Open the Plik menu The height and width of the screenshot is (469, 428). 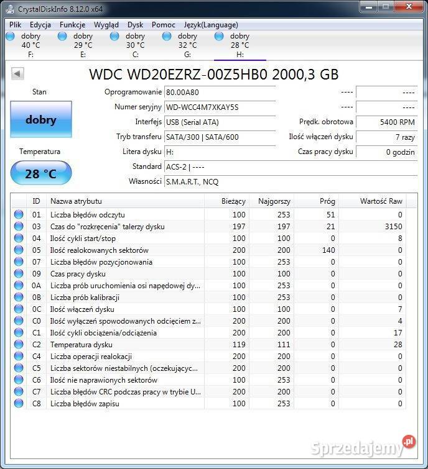[x=16, y=25]
